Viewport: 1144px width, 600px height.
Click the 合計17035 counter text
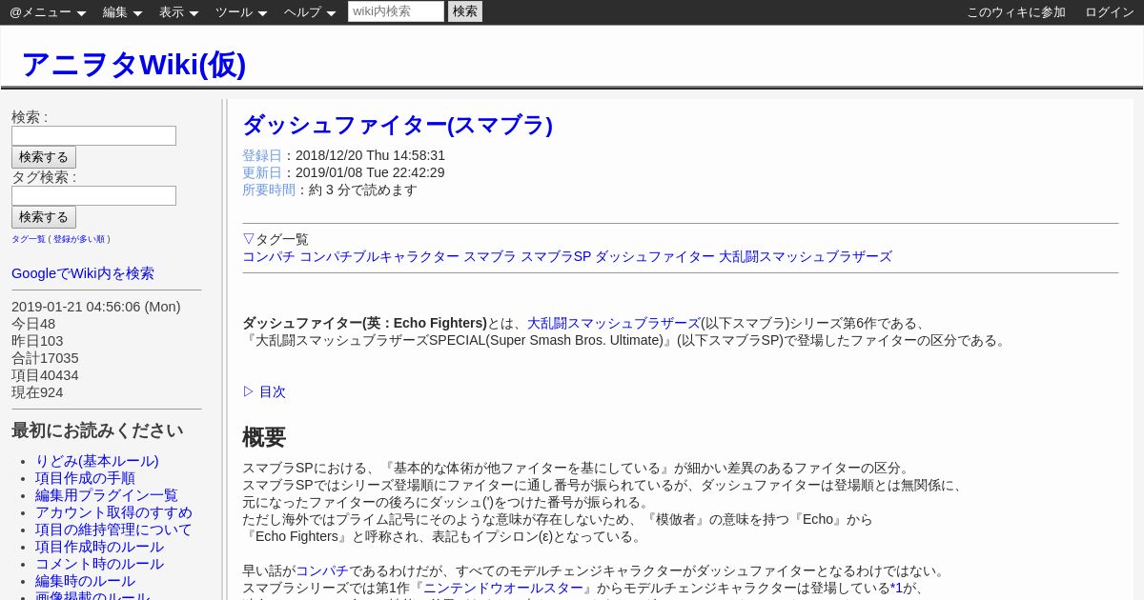coord(45,358)
